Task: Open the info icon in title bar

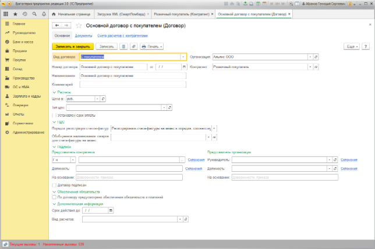Action: pyautogui.click(x=350, y=4)
